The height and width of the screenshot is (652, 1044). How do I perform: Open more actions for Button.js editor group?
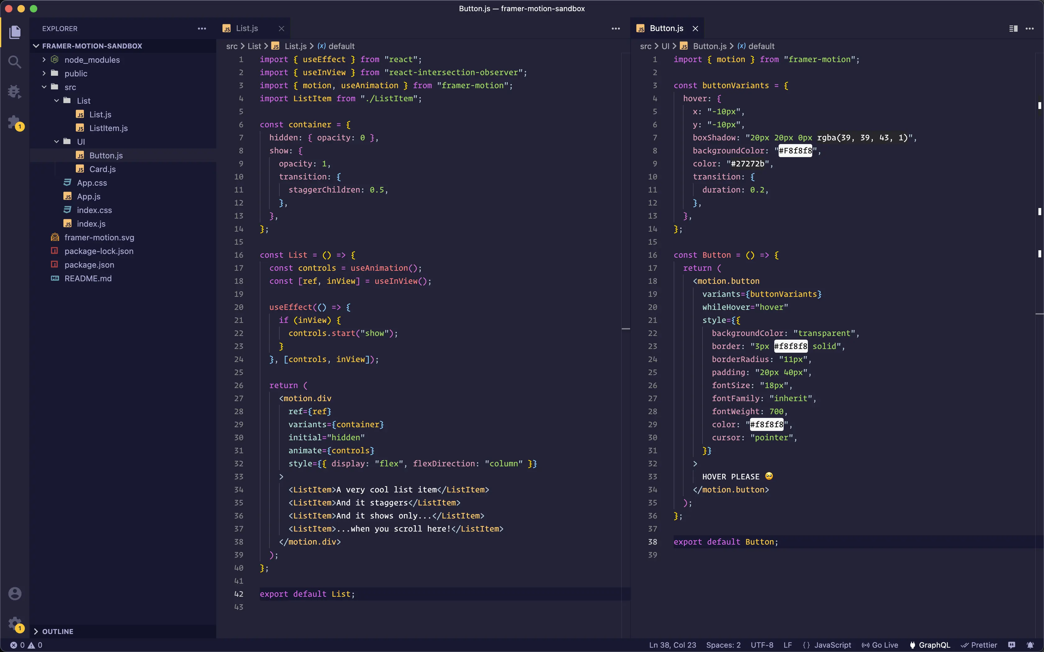(1030, 29)
